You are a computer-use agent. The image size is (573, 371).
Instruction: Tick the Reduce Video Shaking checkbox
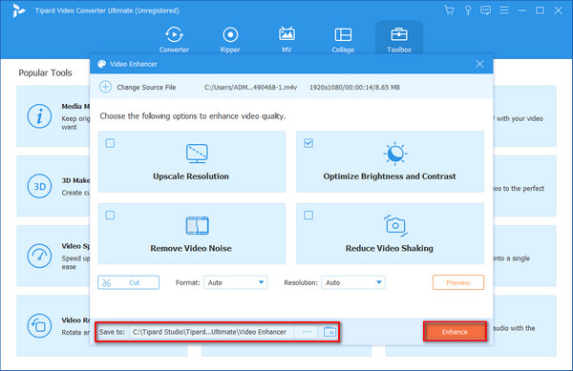(x=308, y=216)
